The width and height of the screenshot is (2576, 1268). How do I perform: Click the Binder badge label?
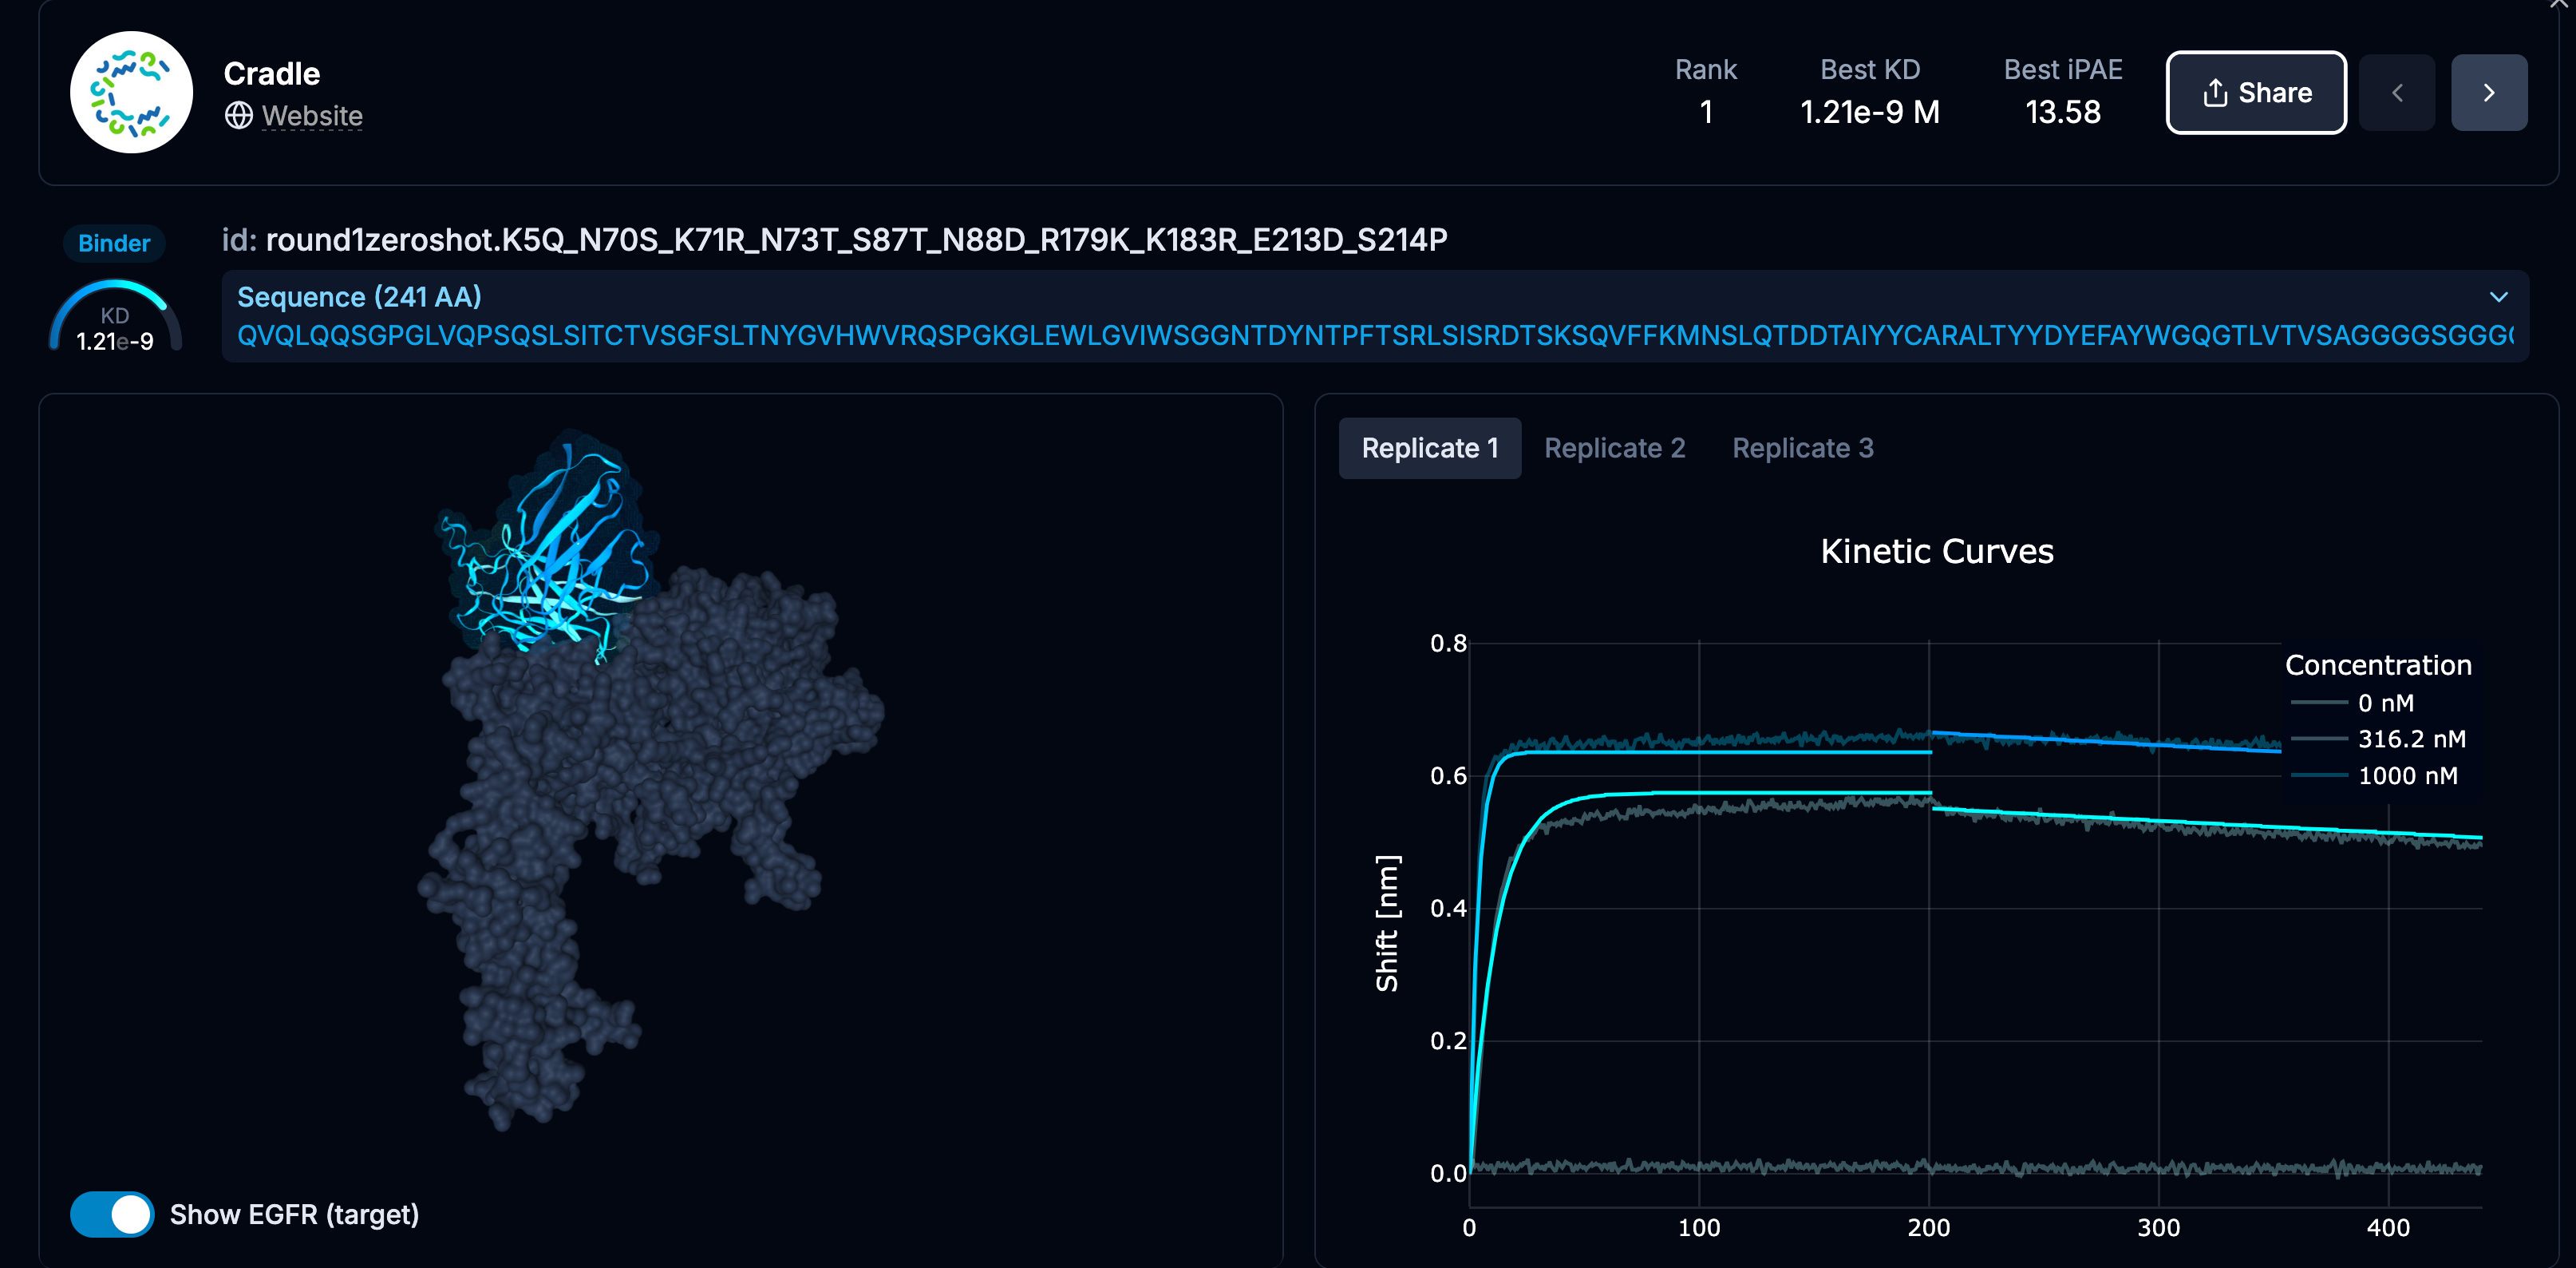click(x=114, y=244)
